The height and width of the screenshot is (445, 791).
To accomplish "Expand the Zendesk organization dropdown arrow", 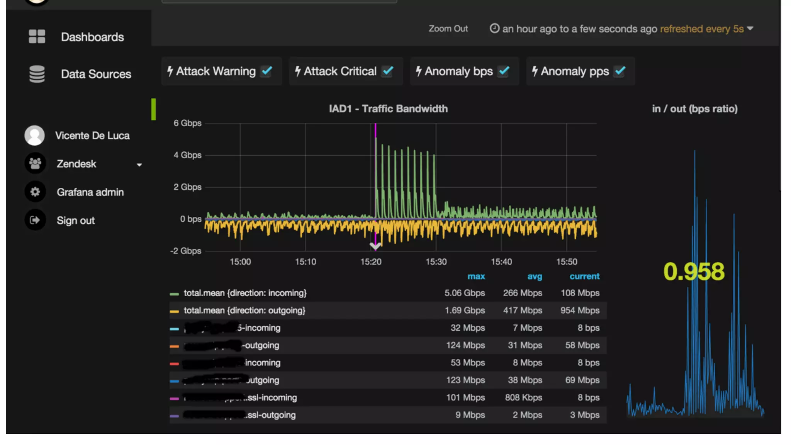I will (x=139, y=165).
